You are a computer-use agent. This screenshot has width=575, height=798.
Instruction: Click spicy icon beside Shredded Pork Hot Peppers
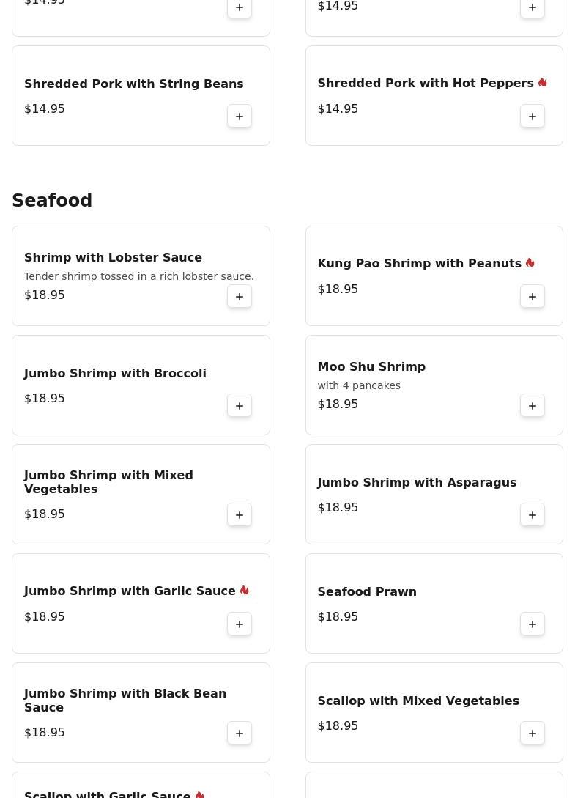542,83
